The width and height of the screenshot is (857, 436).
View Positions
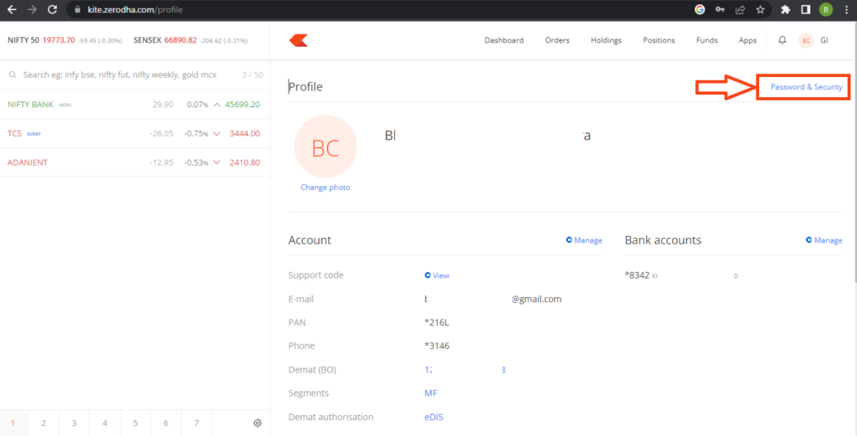659,40
